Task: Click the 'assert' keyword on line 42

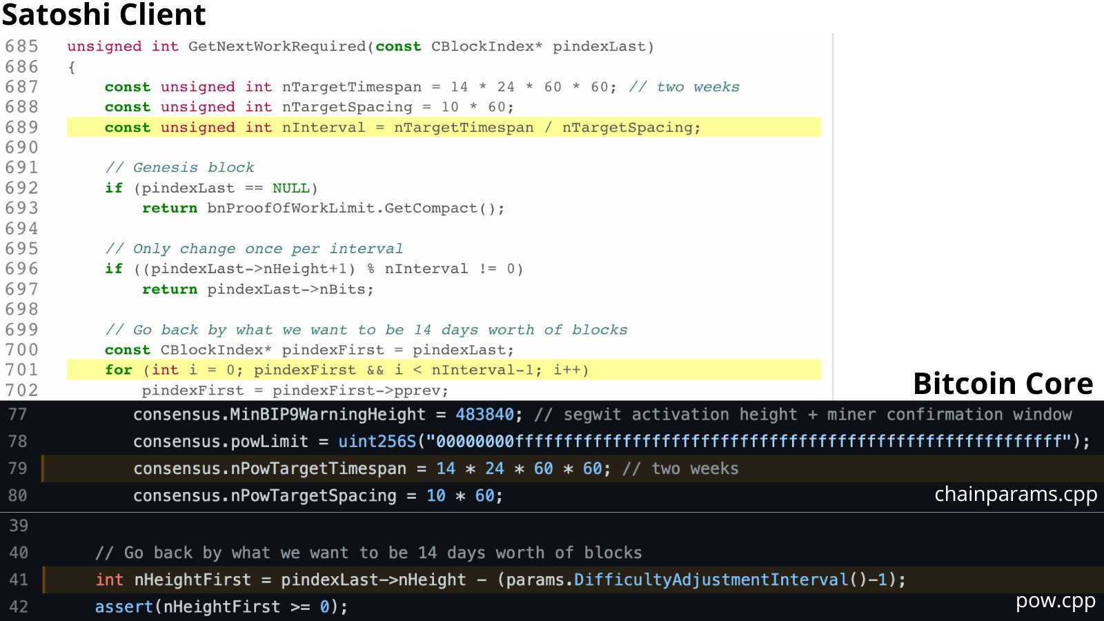Action: (124, 607)
